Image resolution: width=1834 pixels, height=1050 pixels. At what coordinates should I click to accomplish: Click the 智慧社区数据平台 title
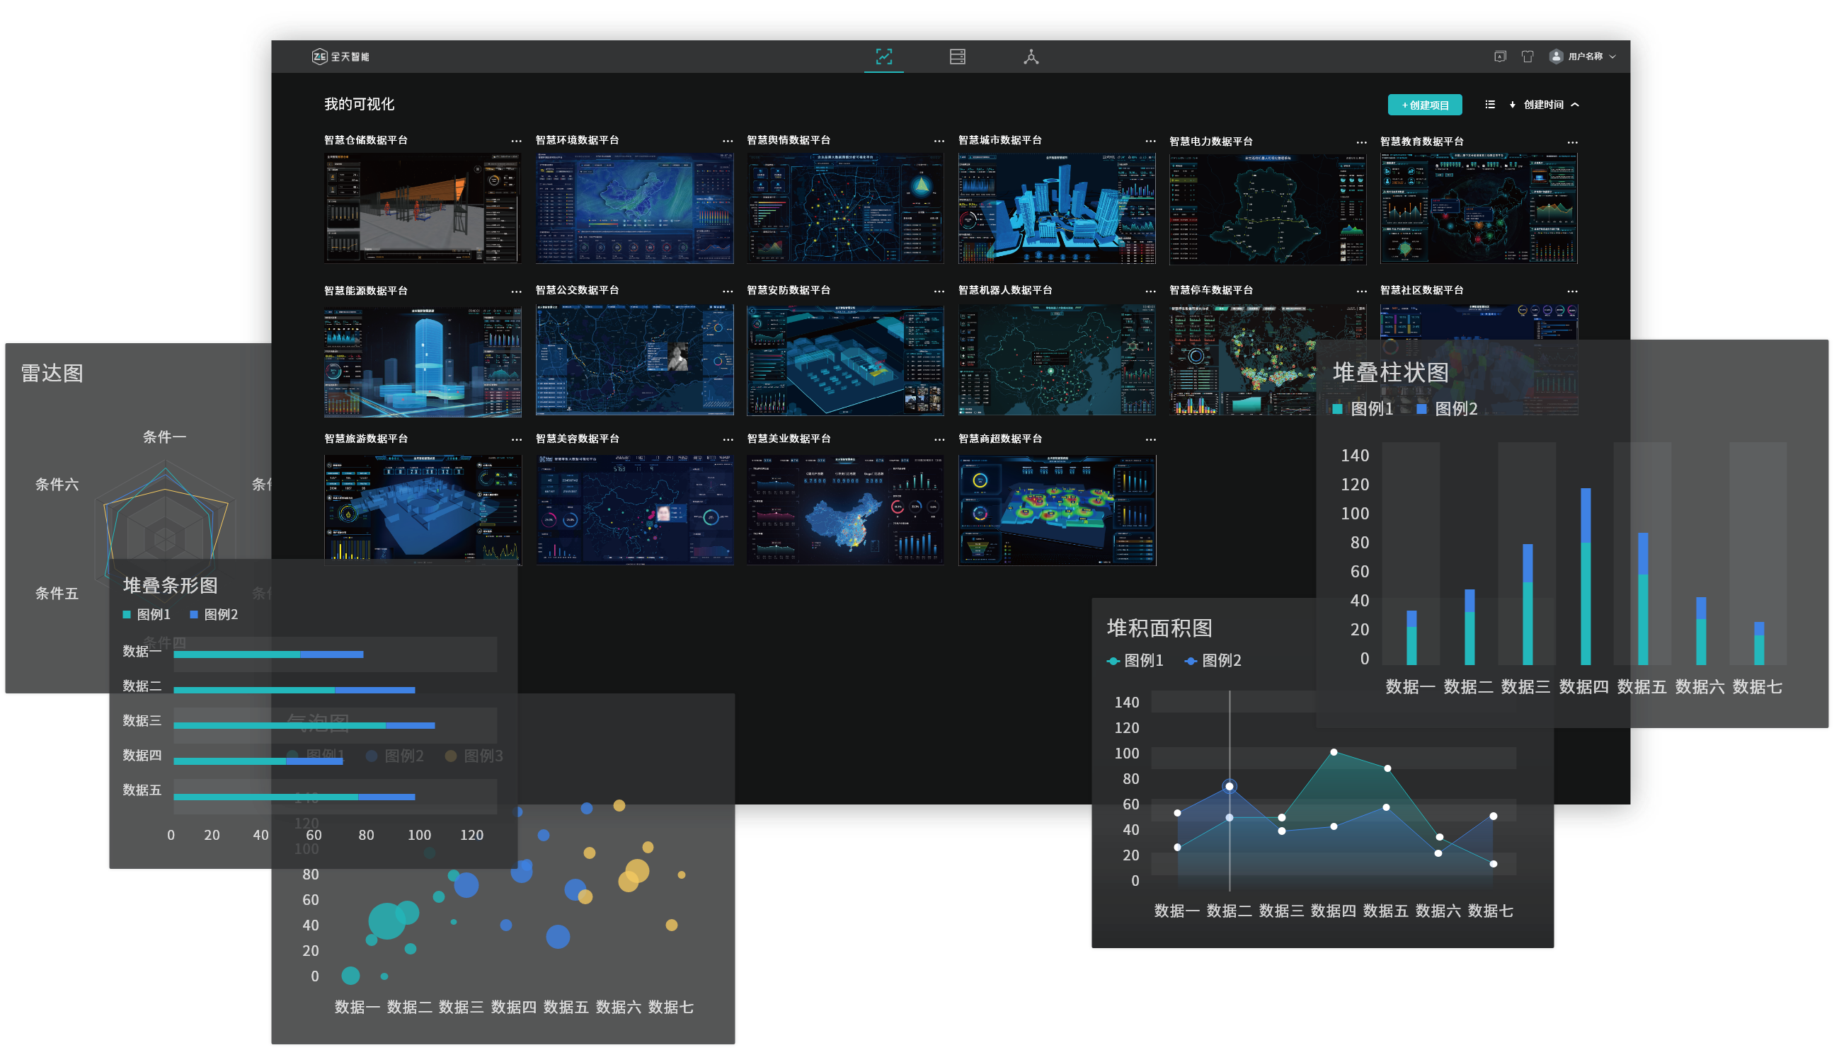click(1421, 290)
